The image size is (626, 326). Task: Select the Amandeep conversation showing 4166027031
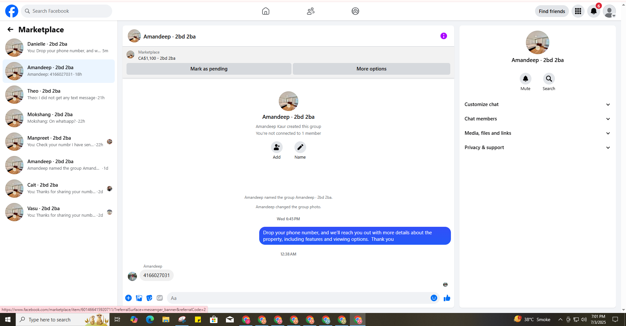click(59, 71)
